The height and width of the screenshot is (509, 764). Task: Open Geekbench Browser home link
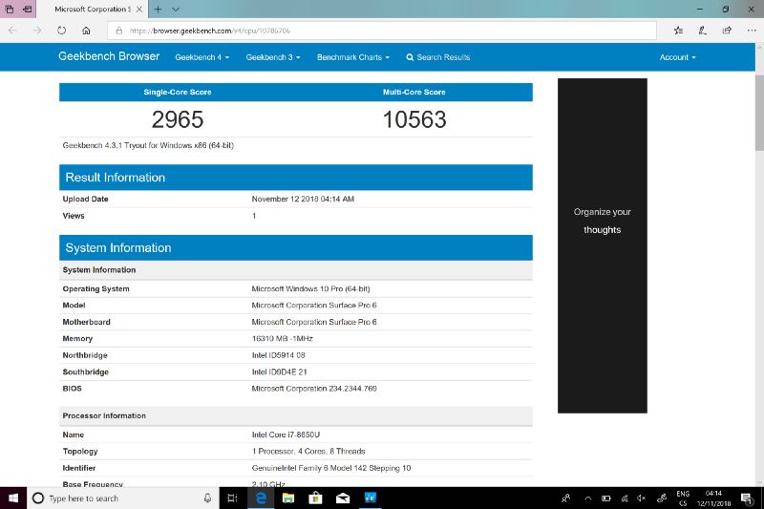tap(109, 56)
